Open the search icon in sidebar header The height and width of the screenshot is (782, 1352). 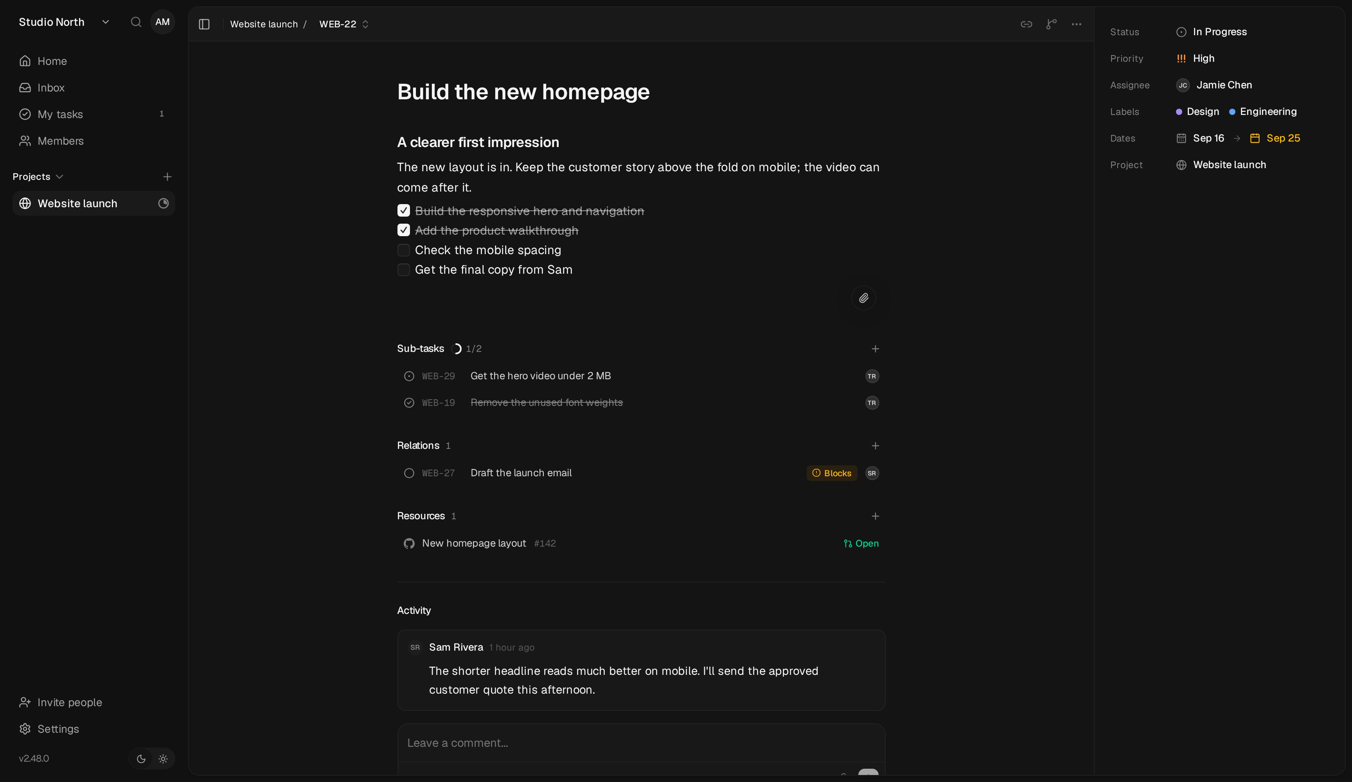pos(136,22)
